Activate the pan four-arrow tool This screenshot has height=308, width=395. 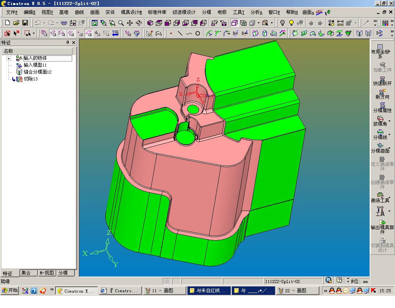[x=130, y=23]
